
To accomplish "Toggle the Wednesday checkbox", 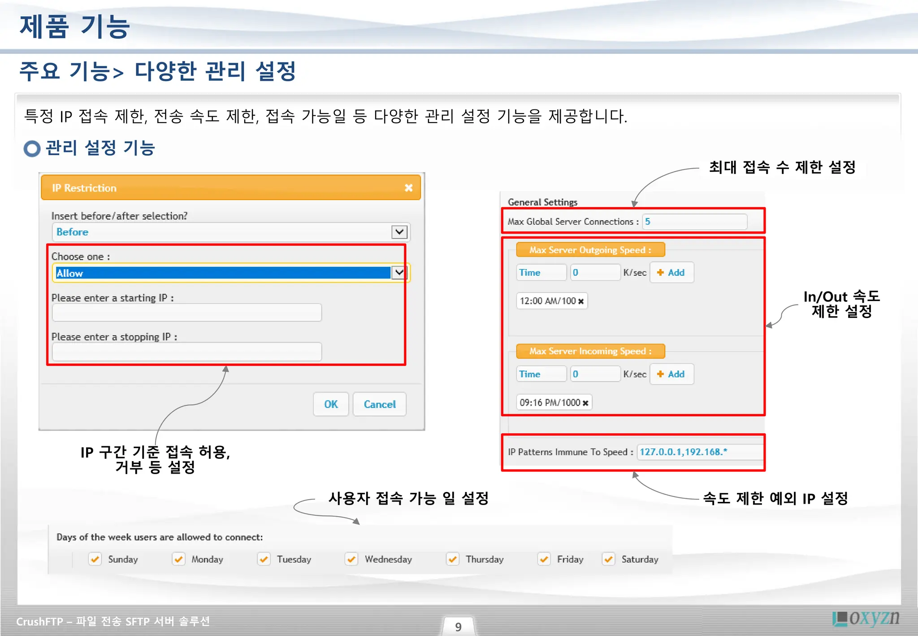I will (351, 559).
